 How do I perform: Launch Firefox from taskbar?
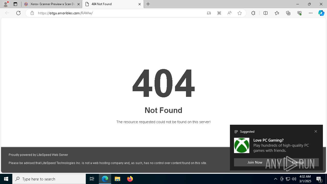pyautogui.click(x=130, y=179)
